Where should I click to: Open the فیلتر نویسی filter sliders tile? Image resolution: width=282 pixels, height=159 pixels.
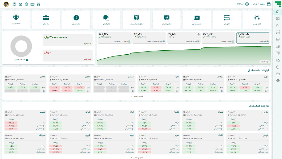click(x=257, y=20)
